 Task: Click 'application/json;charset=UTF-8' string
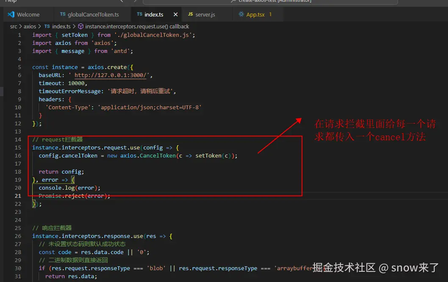coord(150,107)
